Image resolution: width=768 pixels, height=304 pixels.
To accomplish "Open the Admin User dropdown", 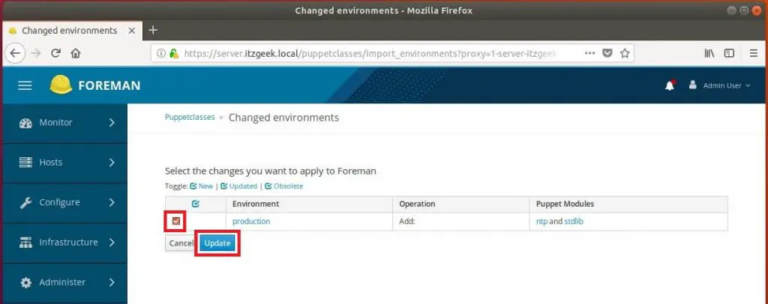I will pos(720,85).
